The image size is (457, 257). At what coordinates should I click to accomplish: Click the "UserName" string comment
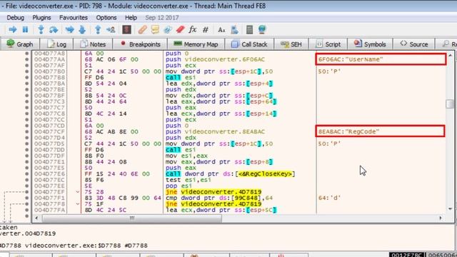[351, 59]
